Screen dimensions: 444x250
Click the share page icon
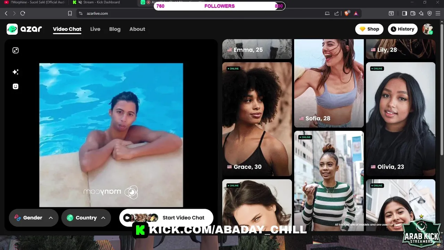pyautogui.click(x=336, y=13)
